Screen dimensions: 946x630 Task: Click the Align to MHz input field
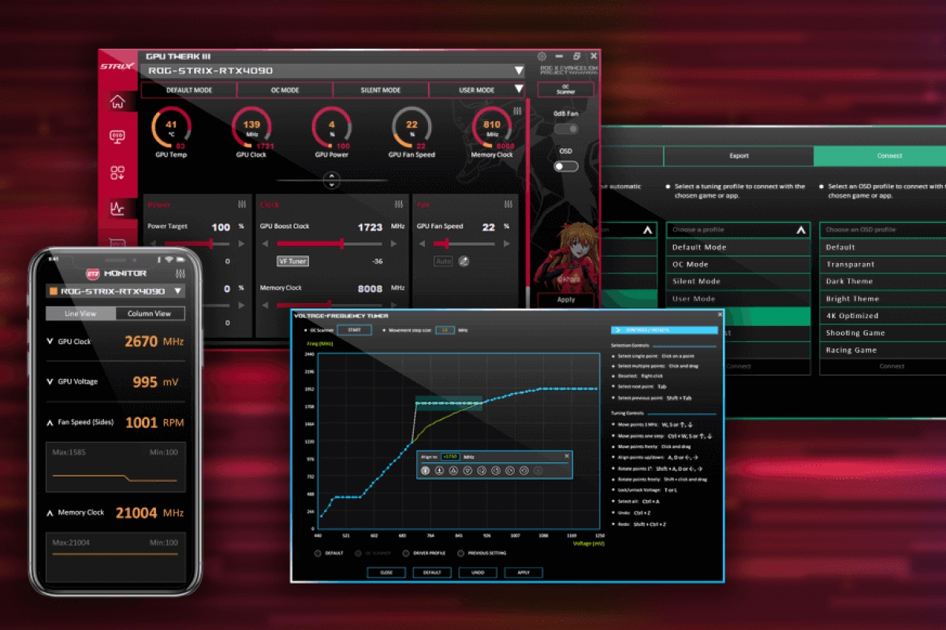[452, 456]
